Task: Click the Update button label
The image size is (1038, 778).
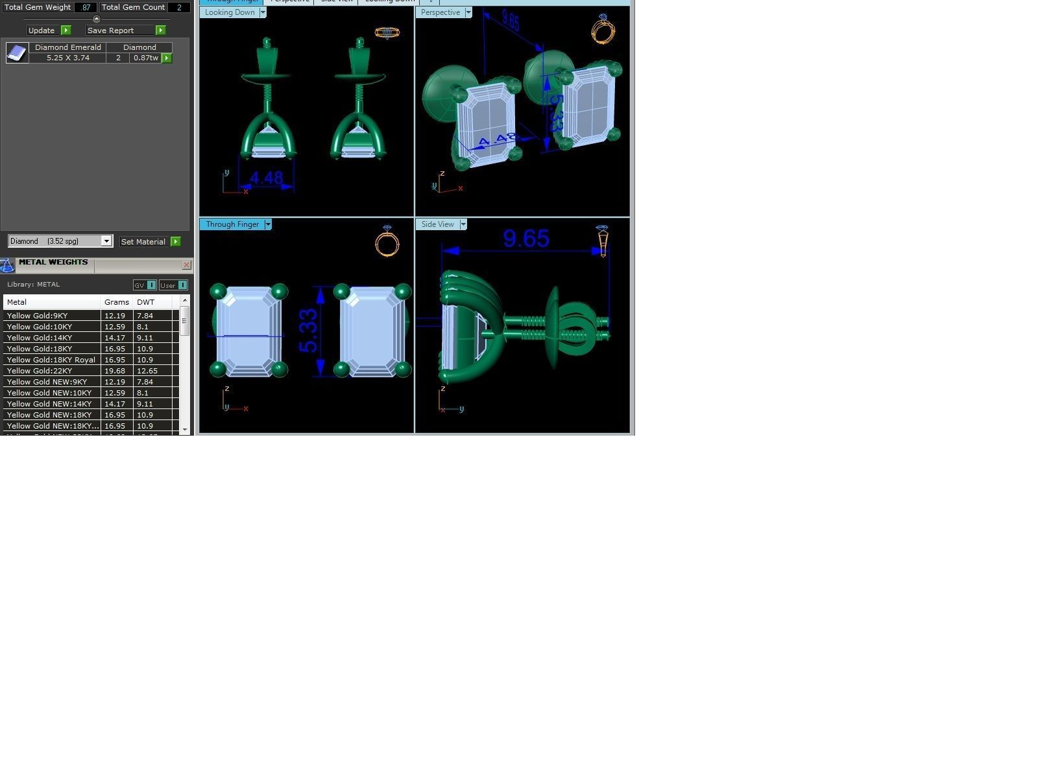Action: 42,30
